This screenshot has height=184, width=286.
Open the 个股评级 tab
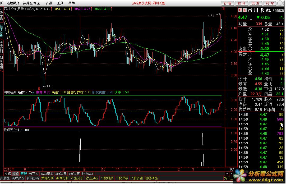click(122, 178)
